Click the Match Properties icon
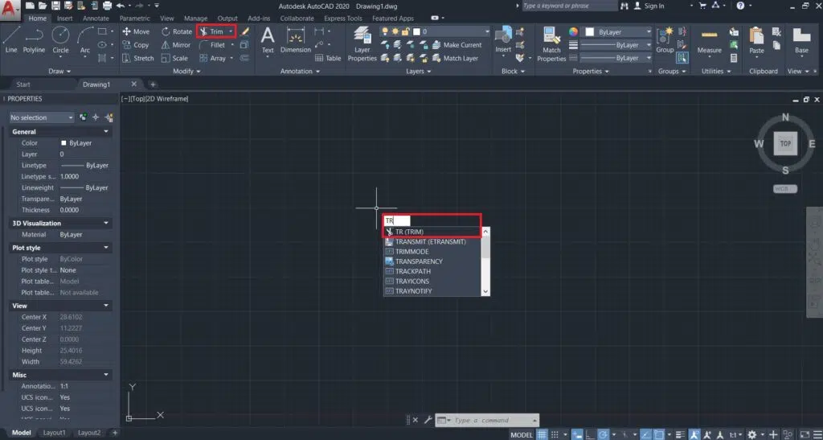 (x=551, y=43)
